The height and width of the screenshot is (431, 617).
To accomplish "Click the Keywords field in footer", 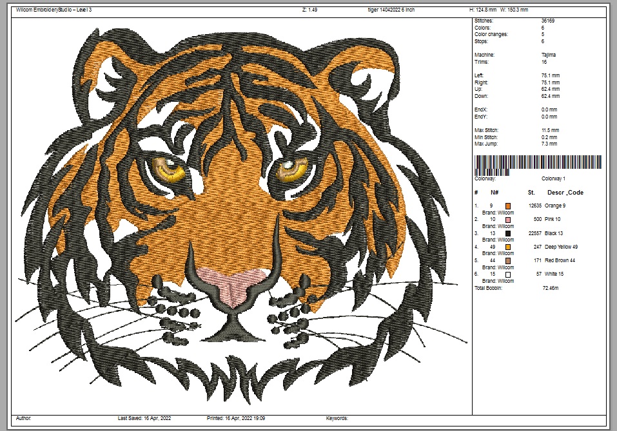I will pyautogui.click(x=337, y=418).
